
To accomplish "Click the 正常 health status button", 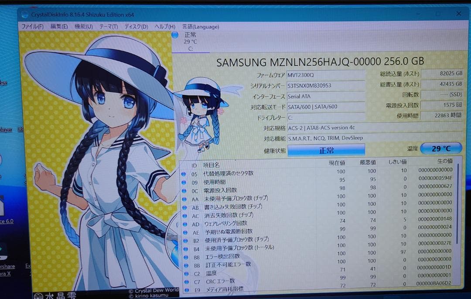I will click(x=326, y=149).
